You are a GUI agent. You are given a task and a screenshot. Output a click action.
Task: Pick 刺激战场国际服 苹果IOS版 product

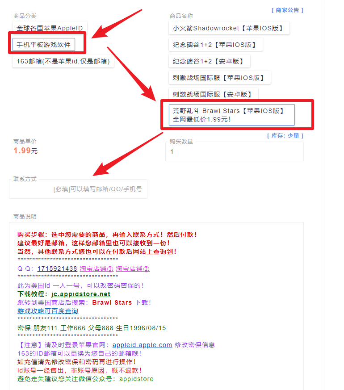pyautogui.click(x=219, y=78)
